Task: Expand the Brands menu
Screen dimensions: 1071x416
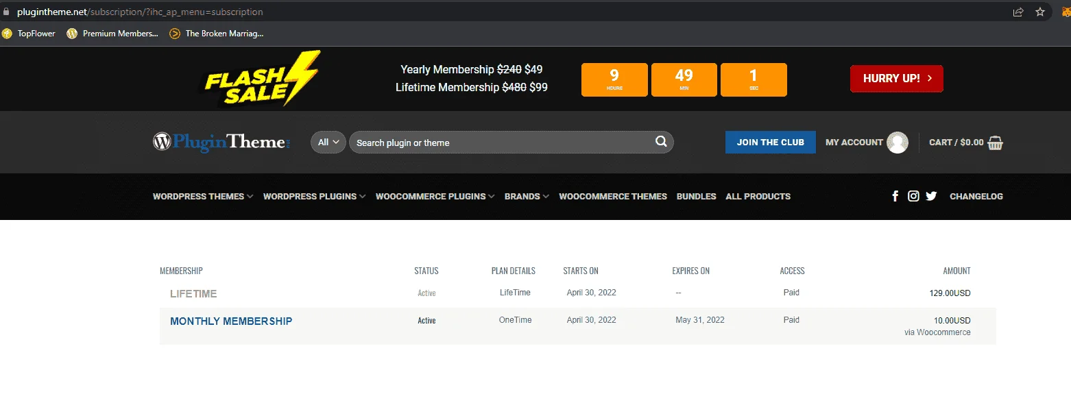Action: pyautogui.click(x=527, y=197)
